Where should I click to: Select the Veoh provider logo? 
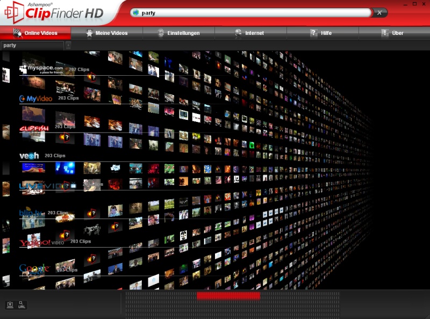click(x=30, y=156)
